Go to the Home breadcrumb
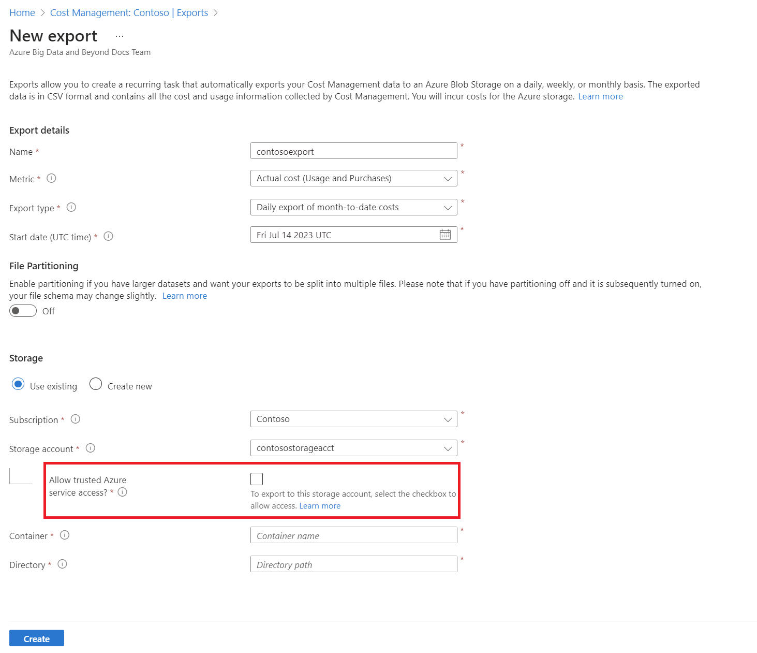 [x=22, y=13]
